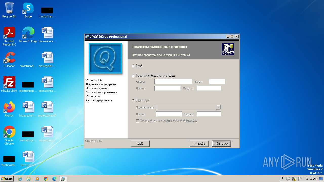Click the large Q logo image
Viewport: 324px width, 182px height.
(105, 58)
